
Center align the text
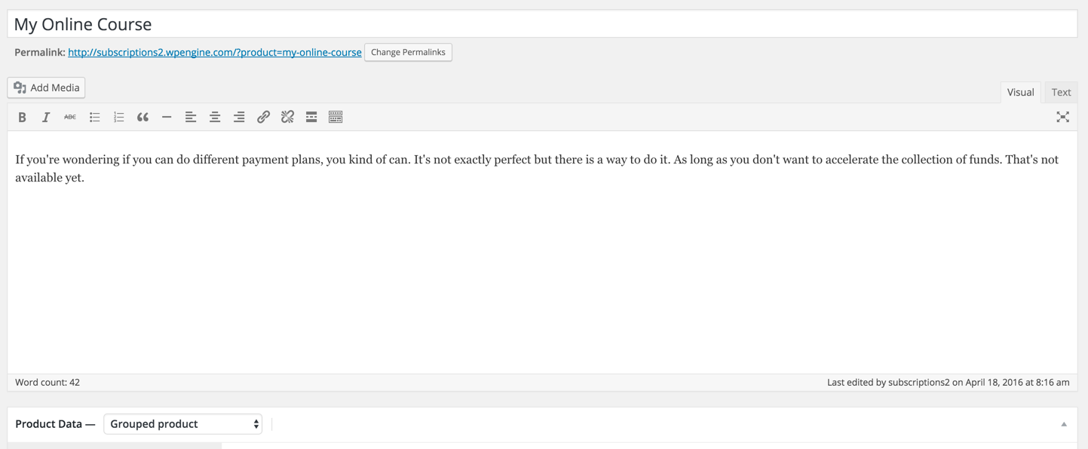point(215,118)
